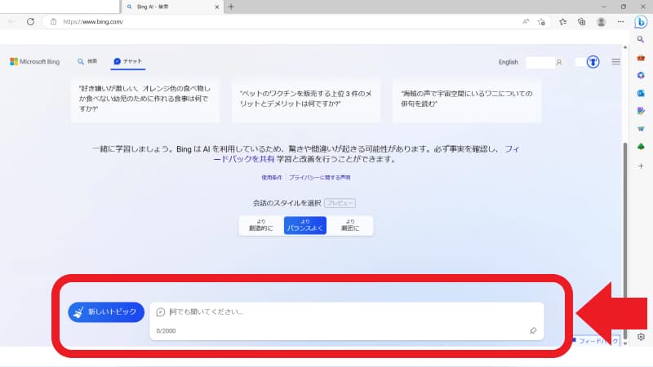Click the 0/2000 character counter
Image resolution: width=653 pixels, height=367 pixels.
(166, 331)
